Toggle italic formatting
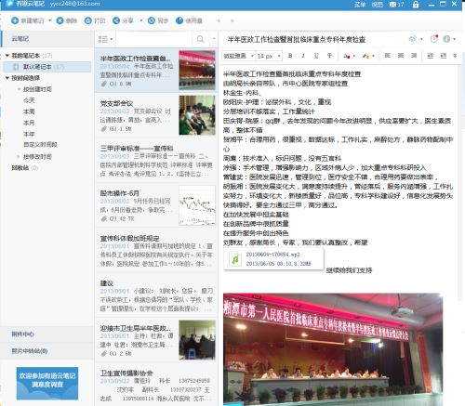 point(303,56)
